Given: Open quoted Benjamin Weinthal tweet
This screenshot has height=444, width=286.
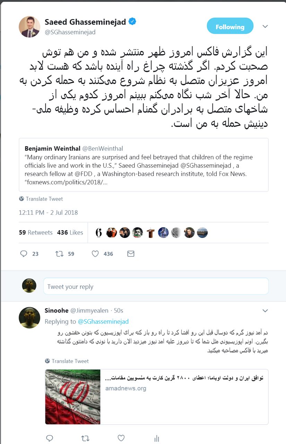Looking at the screenshot, I should tap(144, 165).
